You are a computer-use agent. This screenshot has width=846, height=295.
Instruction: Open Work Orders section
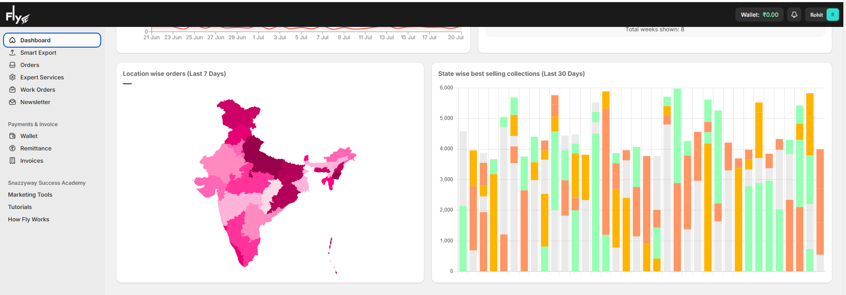(38, 90)
